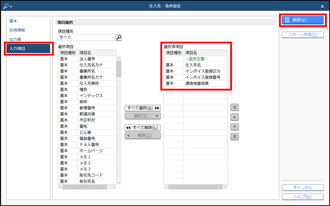Select メモ１ row in list

point(87,157)
